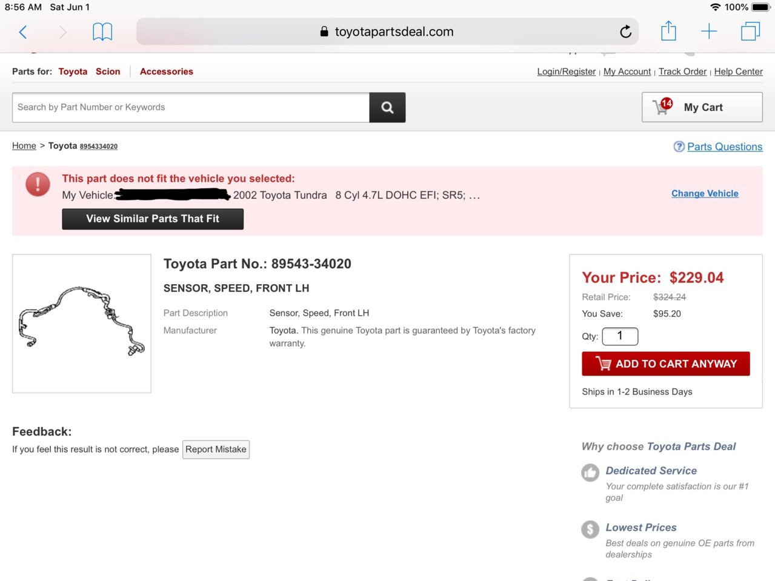Click Change Vehicle link
Image resolution: width=775 pixels, height=581 pixels.
pyautogui.click(x=705, y=194)
